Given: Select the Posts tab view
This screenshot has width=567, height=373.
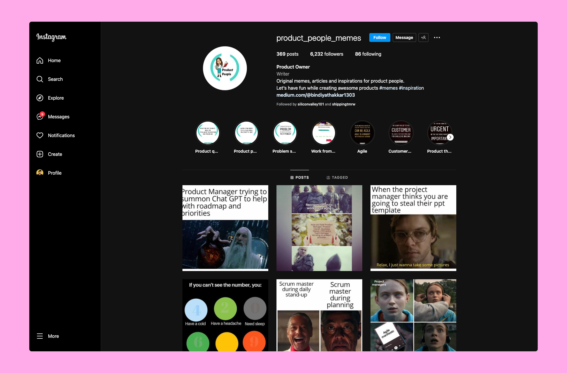Looking at the screenshot, I should tap(300, 177).
